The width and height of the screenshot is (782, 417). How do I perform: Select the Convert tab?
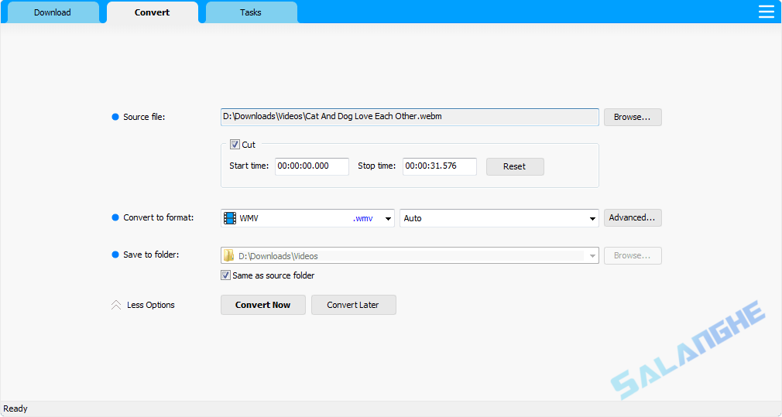[x=152, y=12]
